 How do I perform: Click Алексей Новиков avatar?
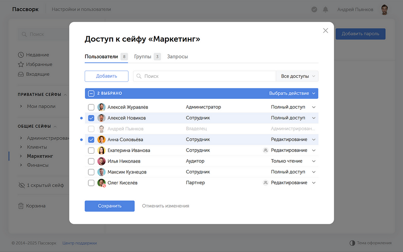tap(102, 118)
